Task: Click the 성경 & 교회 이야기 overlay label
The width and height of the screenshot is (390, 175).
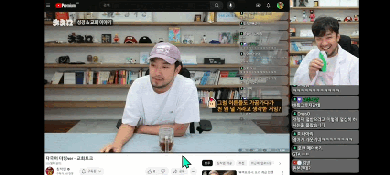Action: pos(95,22)
